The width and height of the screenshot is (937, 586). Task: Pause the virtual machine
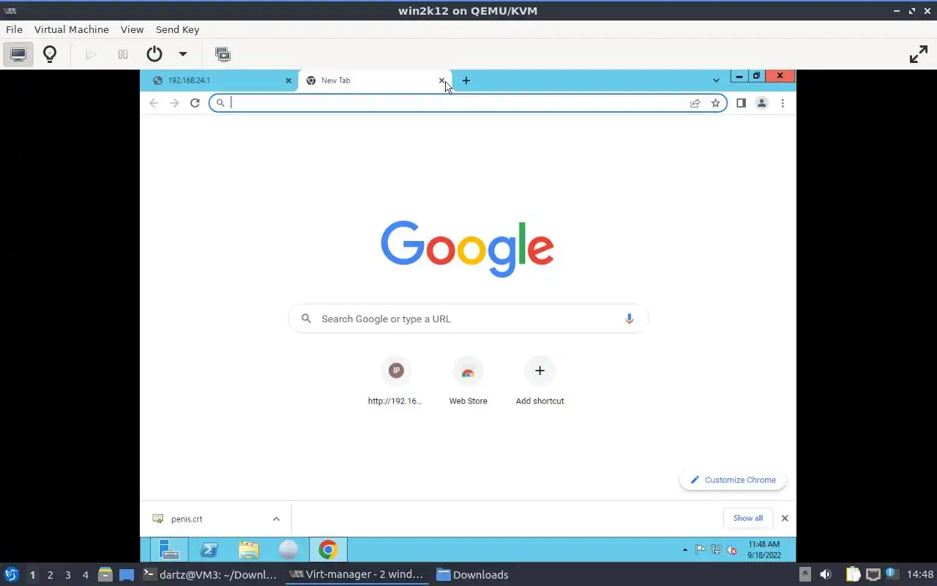click(123, 54)
